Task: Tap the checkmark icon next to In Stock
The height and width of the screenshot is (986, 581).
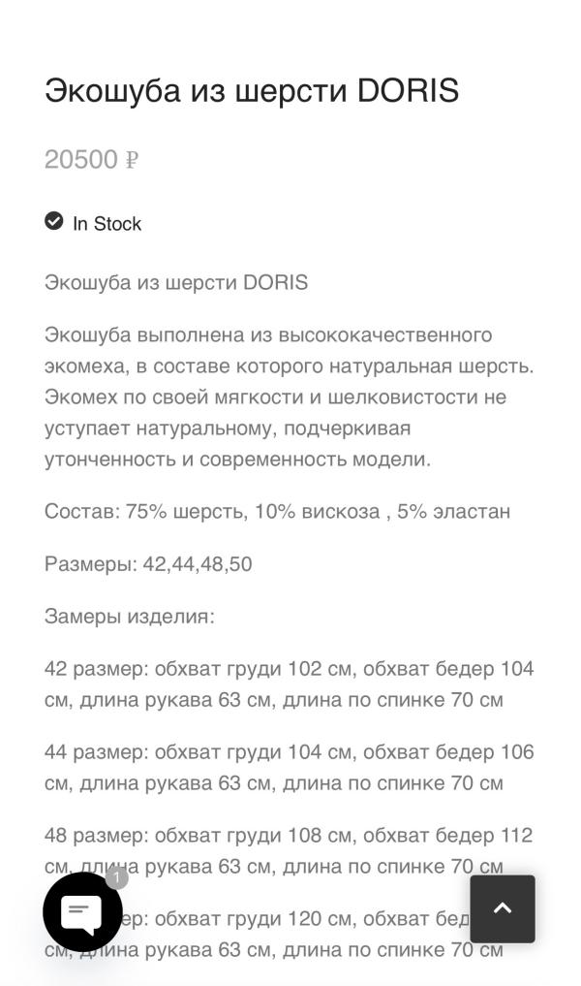Action: coord(53,223)
